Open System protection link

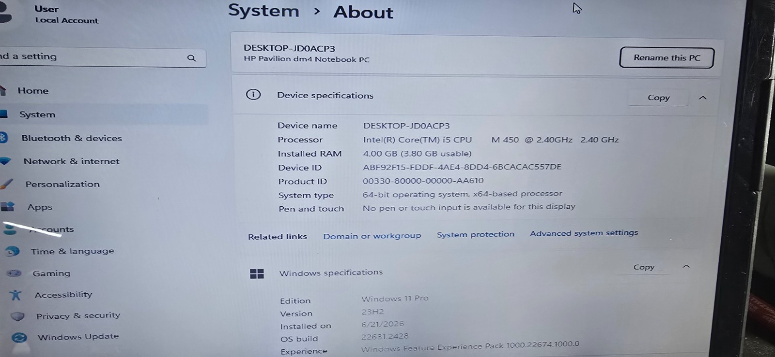(x=476, y=234)
